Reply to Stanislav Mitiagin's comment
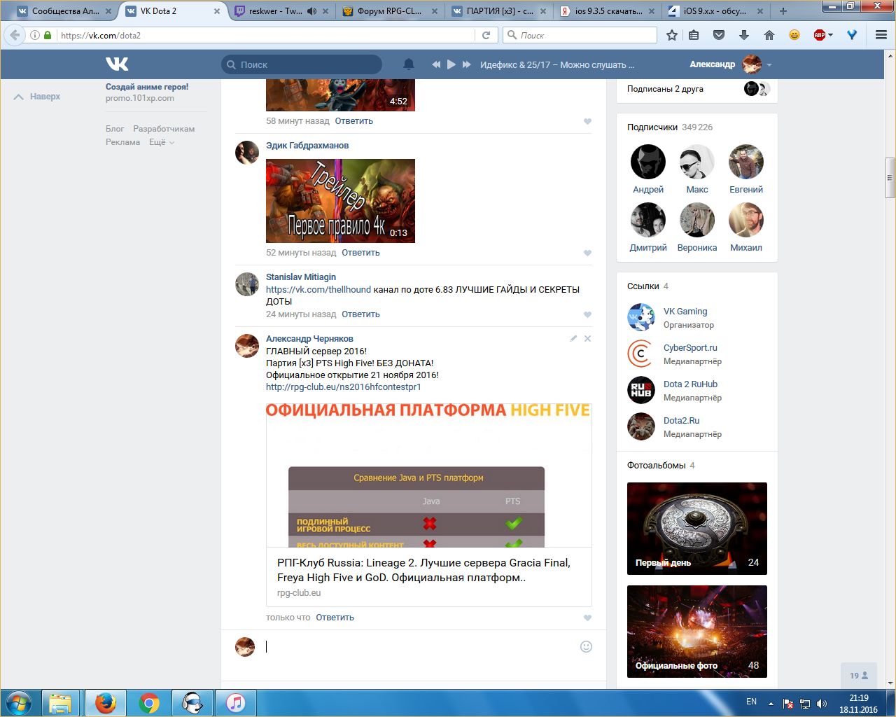This screenshot has height=717, width=896. coord(360,314)
